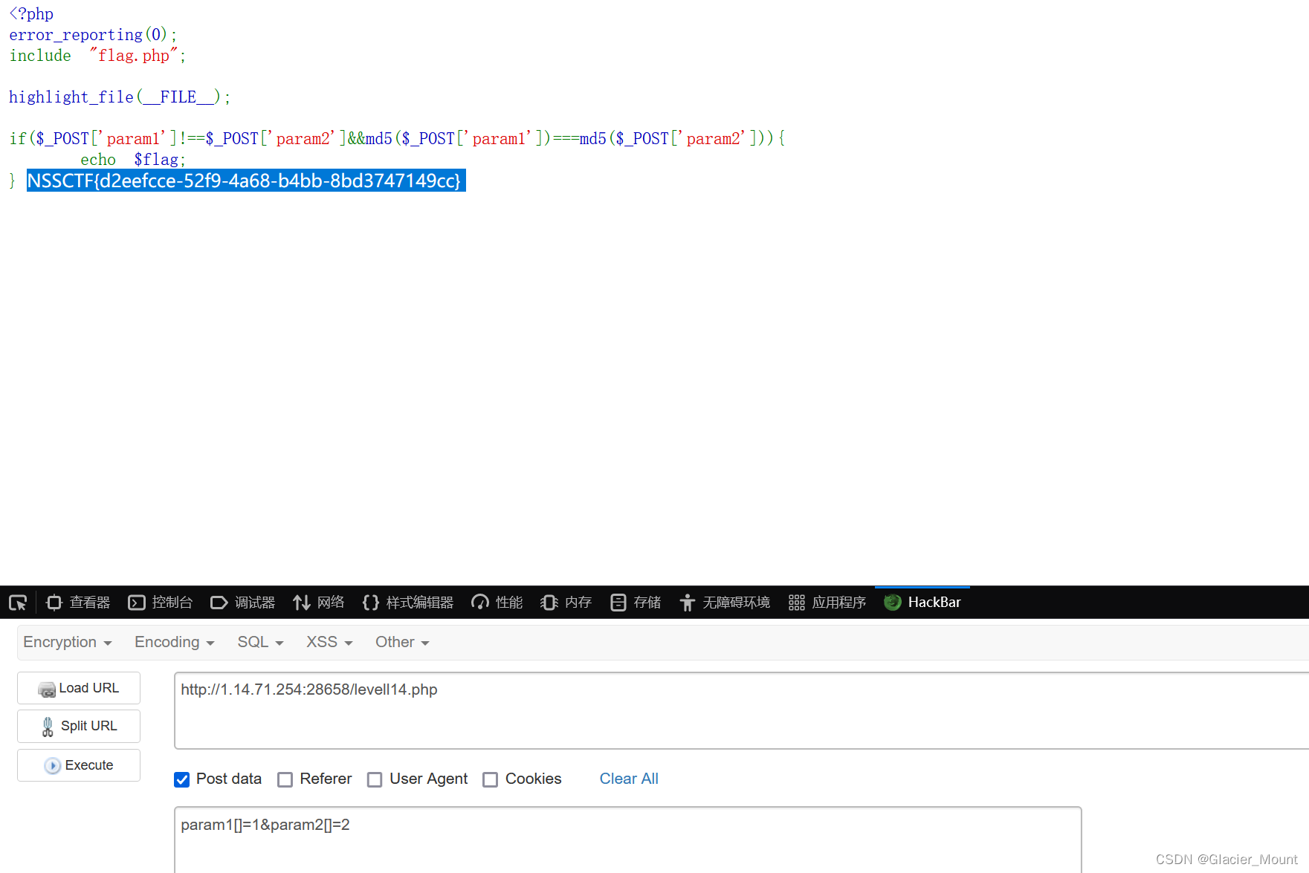
Task: Open the 样式编辑器 (Style Editor)
Action: click(x=407, y=602)
